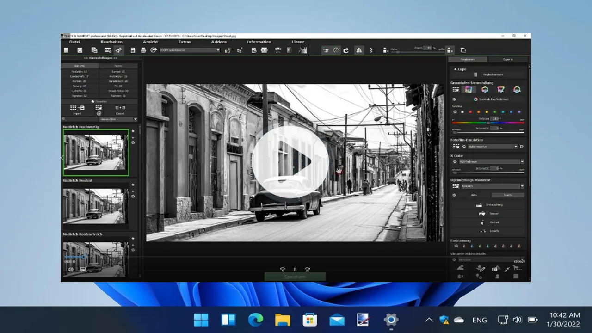Open the Information menu
The image size is (592, 333).
coord(259,42)
